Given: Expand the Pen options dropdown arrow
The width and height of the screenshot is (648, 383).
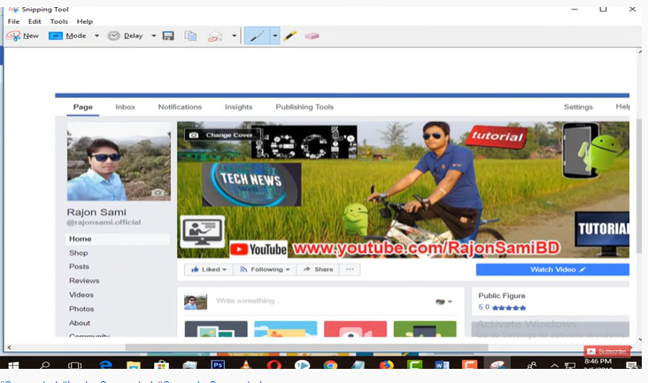Looking at the screenshot, I should pyautogui.click(x=274, y=36).
